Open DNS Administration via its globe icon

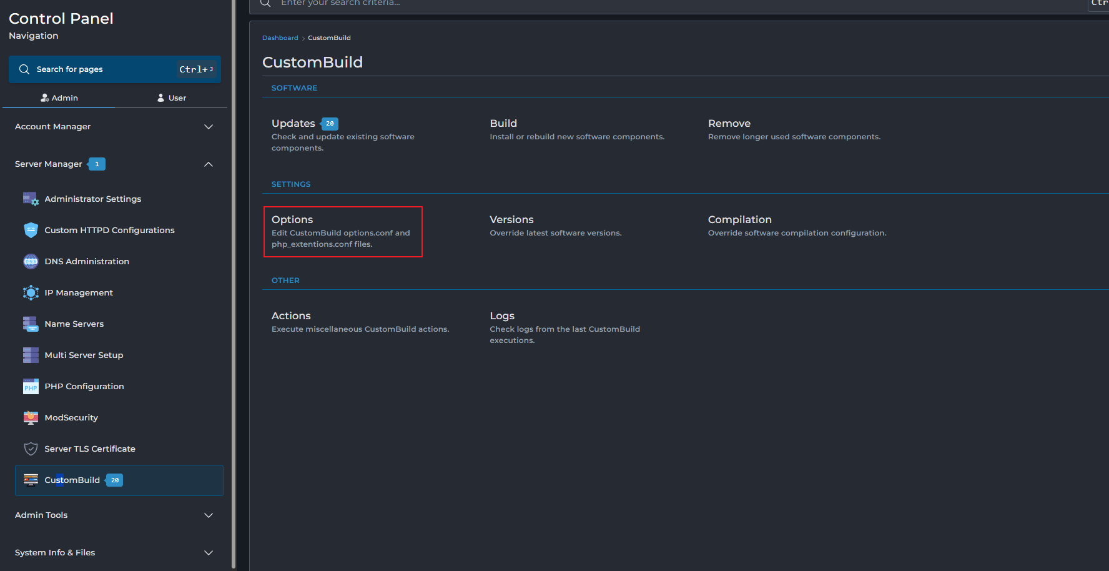pos(31,261)
